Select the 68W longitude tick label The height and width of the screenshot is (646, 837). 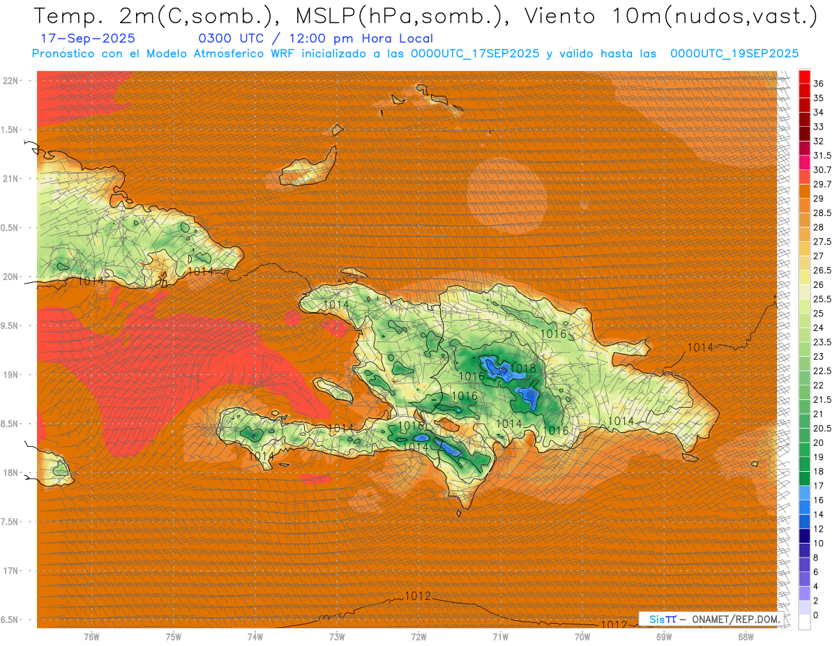coord(745,636)
